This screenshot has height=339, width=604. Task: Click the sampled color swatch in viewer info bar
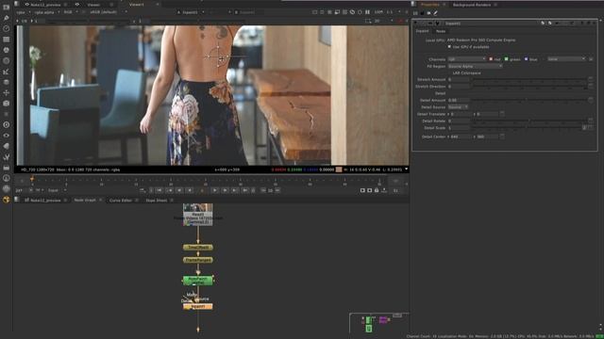339,169
